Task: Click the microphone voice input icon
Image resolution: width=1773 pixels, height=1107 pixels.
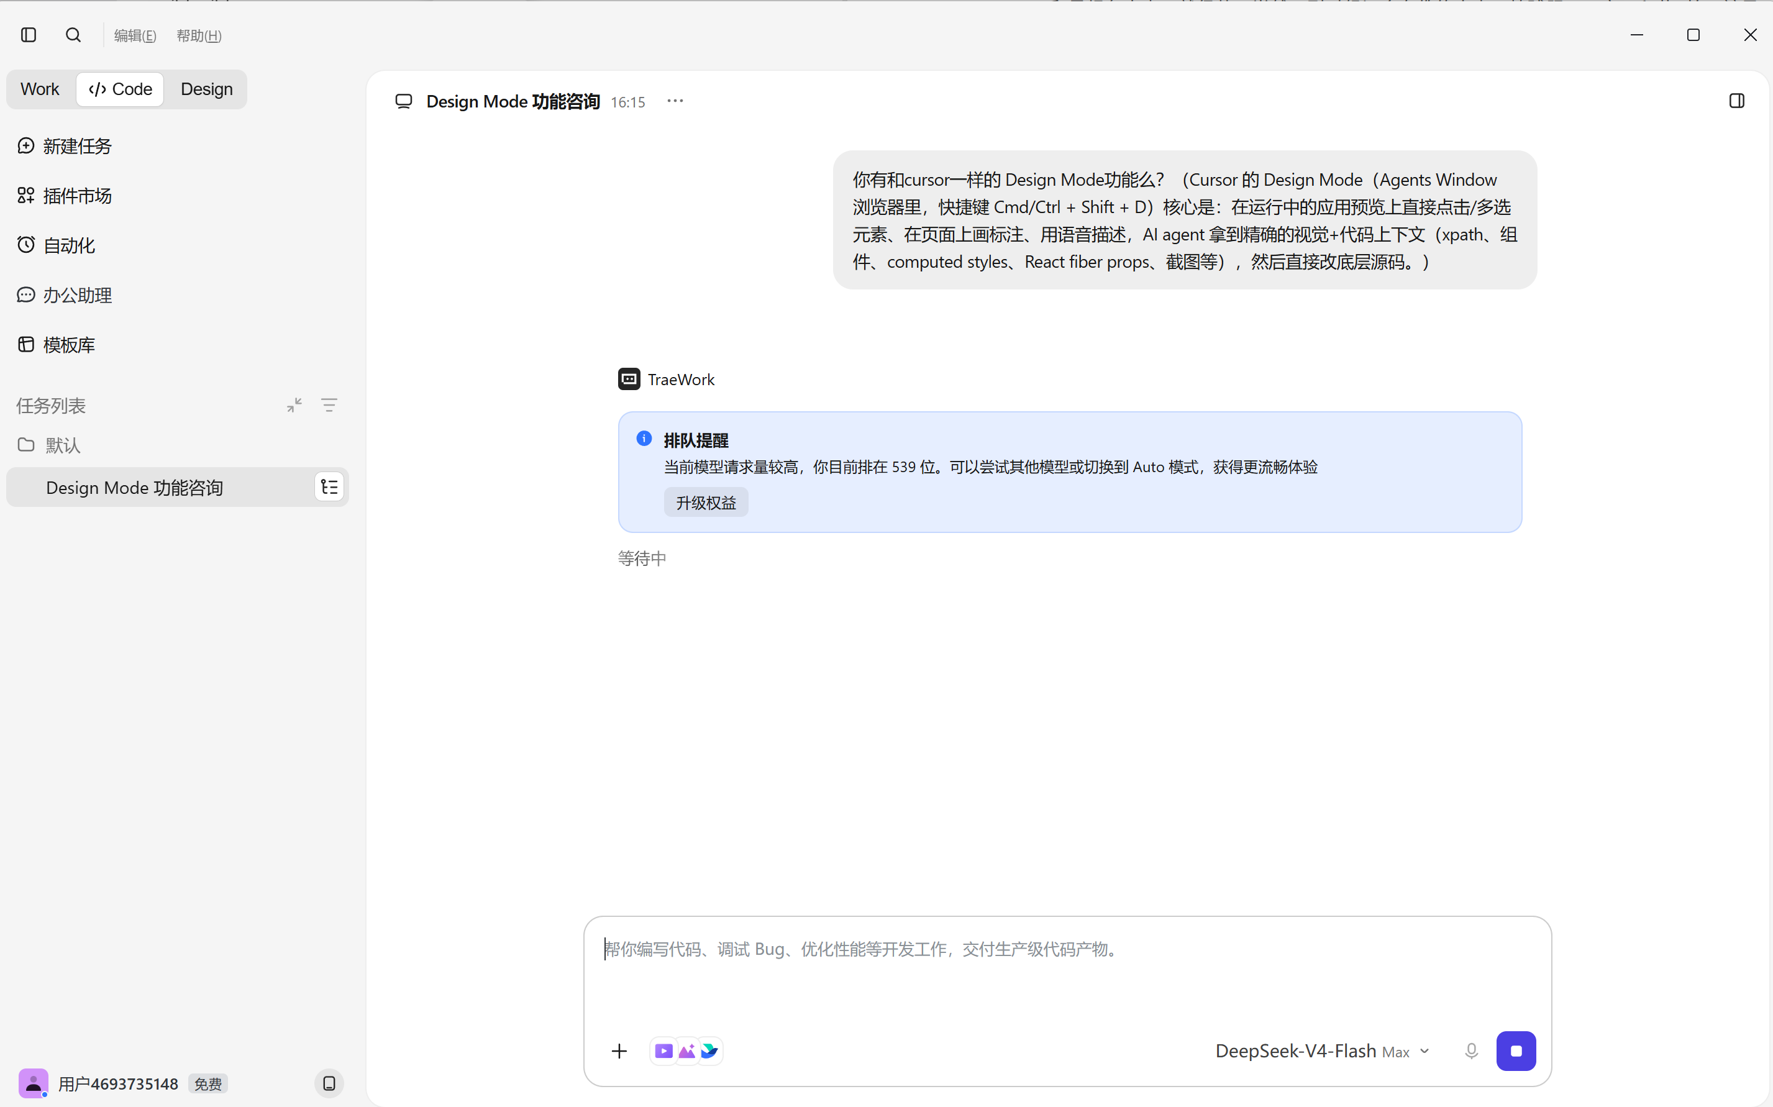Action: [x=1472, y=1051]
